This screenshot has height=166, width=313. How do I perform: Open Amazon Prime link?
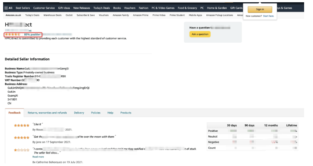coord(140,15)
